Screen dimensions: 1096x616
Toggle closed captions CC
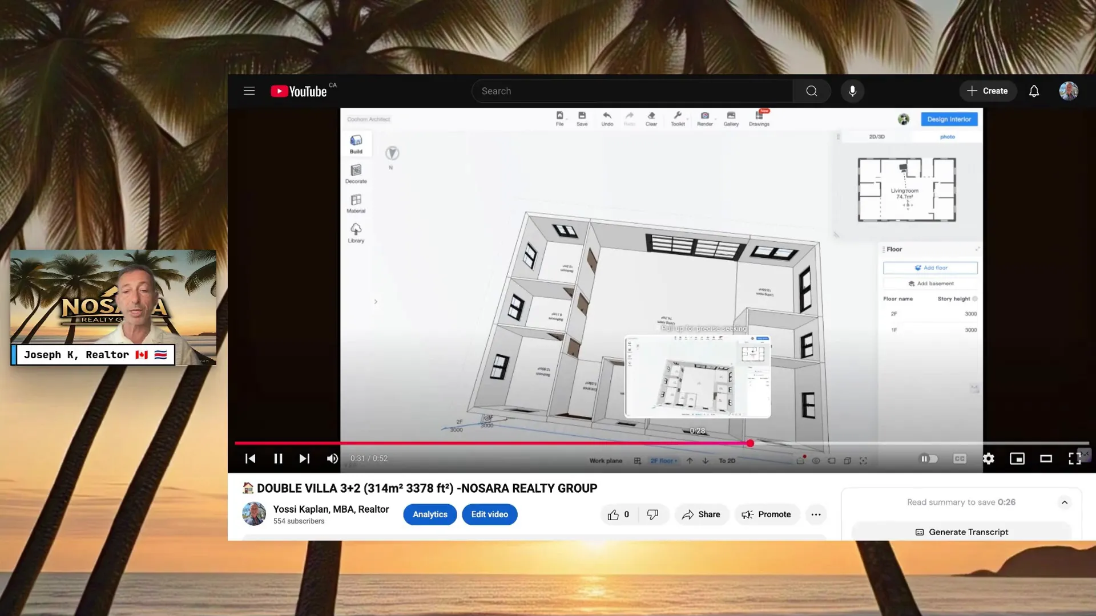(x=960, y=459)
